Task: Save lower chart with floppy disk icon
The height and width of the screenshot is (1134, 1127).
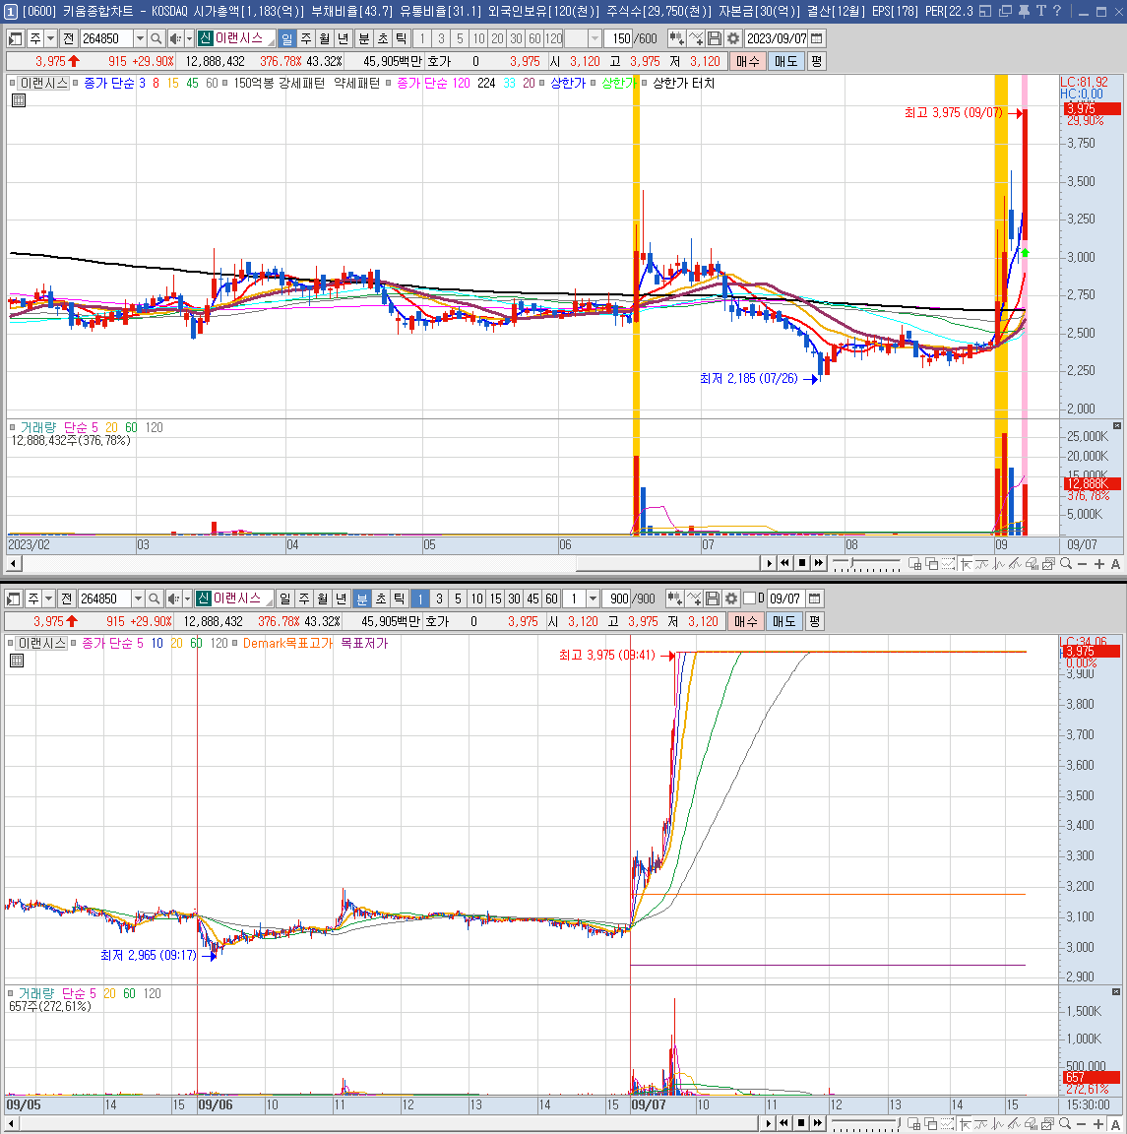Action: 712,598
